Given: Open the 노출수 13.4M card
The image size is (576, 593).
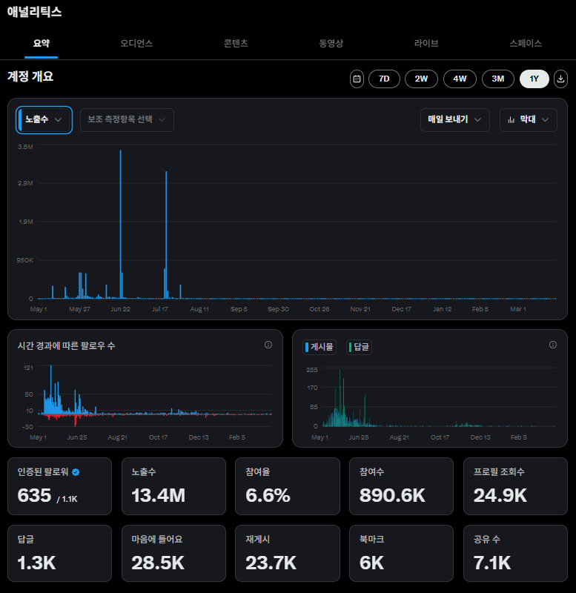Looking at the screenshot, I should pyautogui.click(x=173, y=486).
